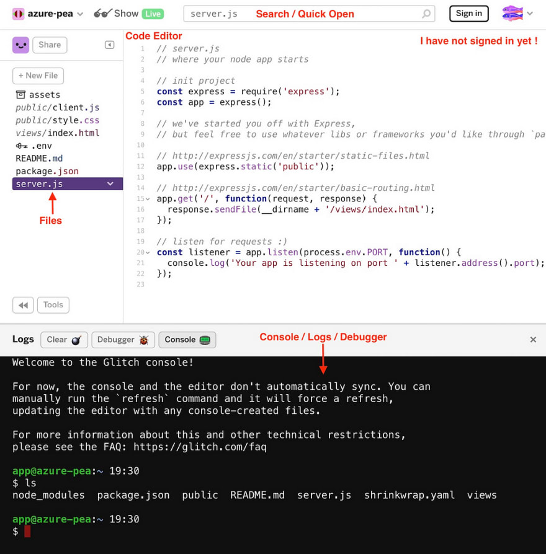546x554 pixels.
Task: Click 'sendFile' on line 16
Action: click(235, 209)
